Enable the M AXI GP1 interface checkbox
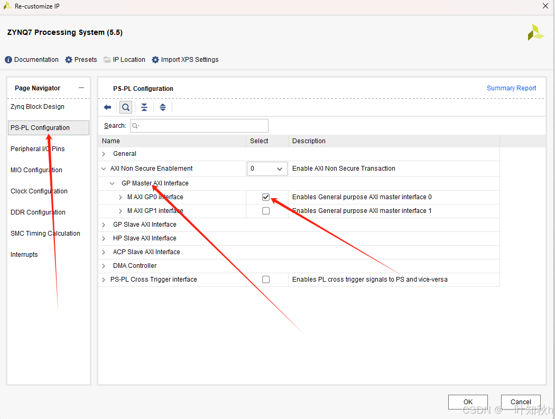Viewport: 555px width, 419px height. tap(266, 211)
